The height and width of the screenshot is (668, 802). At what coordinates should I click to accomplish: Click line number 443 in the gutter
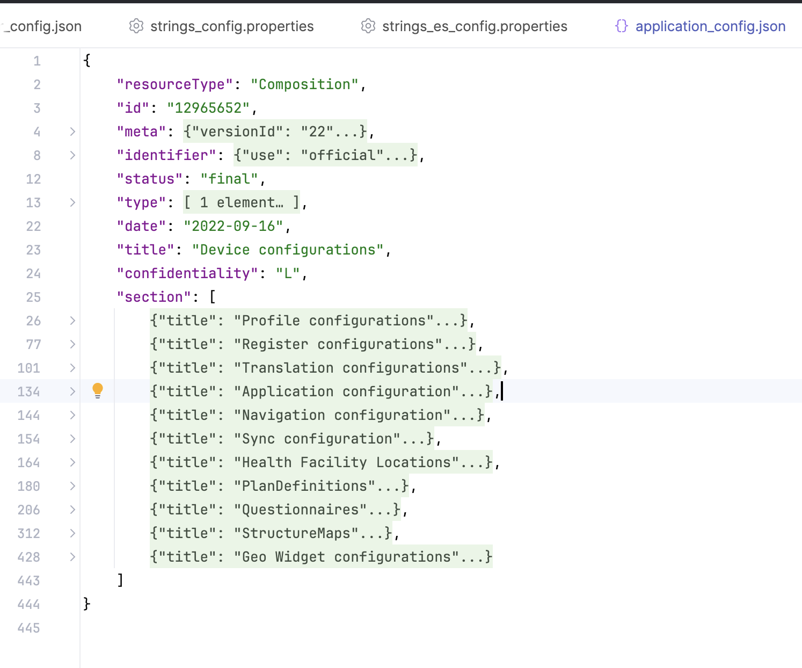pyautogui.click(x=29, y=580)
